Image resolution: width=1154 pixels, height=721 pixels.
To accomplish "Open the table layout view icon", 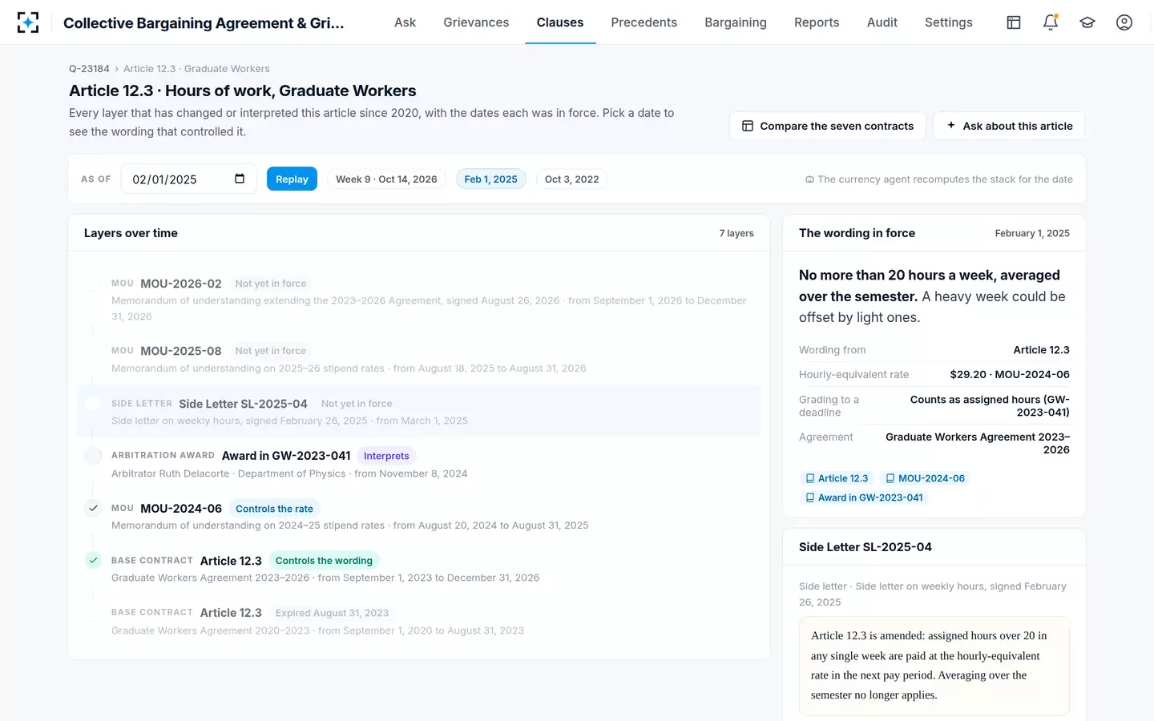I will 1014,22.
